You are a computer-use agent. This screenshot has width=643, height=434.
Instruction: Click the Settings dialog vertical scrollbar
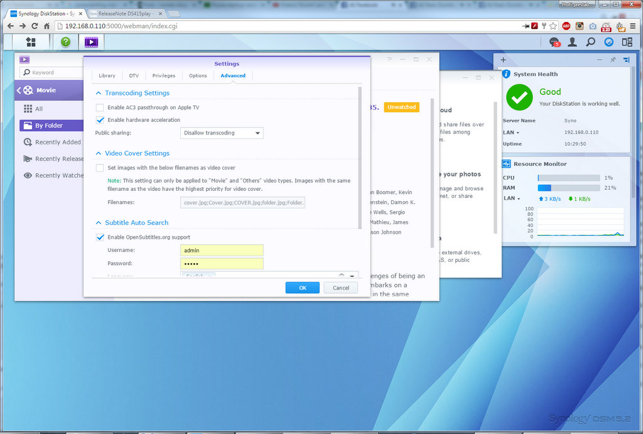click(360, 158)
